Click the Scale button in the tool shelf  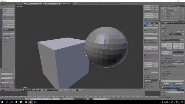tap(9, 13)
